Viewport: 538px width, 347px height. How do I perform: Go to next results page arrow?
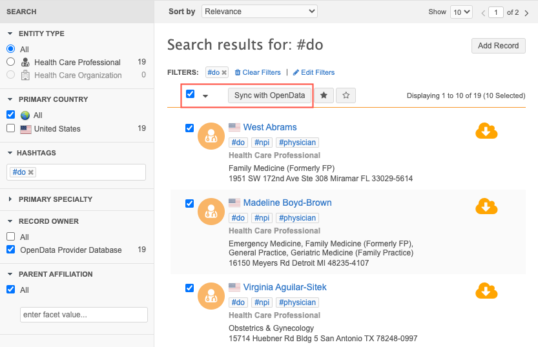(526, 12)
